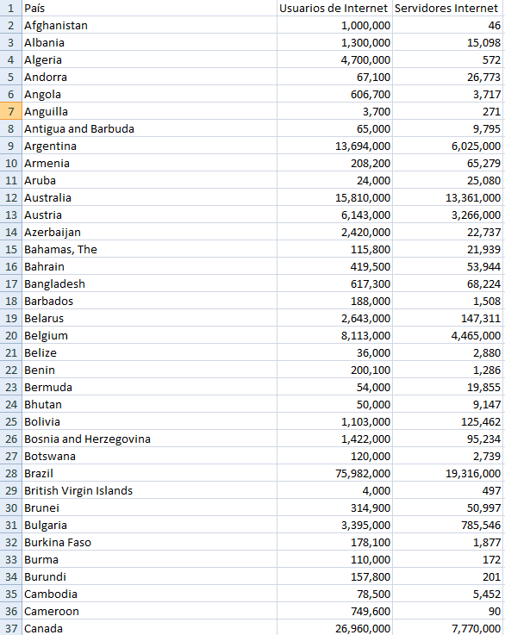Select Brazil's 19,316,000 servers value
Screen dimensions: 505x635
click(448, 473)
